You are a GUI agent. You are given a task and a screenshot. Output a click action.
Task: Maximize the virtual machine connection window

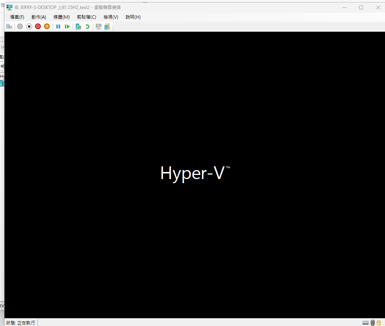tap(361, 7)
